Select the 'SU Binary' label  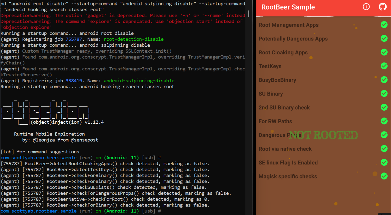click(x=271, y=94)
